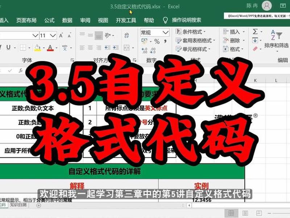This screenshot has width=290, height=218.
Task: Add a new sheet with plus icon
Action: coord(39,205)
